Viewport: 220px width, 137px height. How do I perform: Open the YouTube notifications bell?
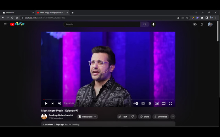coord(202,24)
